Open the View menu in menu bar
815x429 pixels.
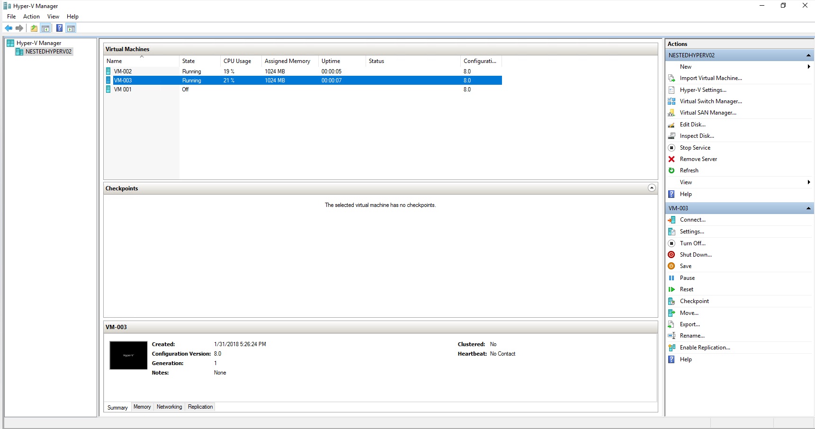53,17
